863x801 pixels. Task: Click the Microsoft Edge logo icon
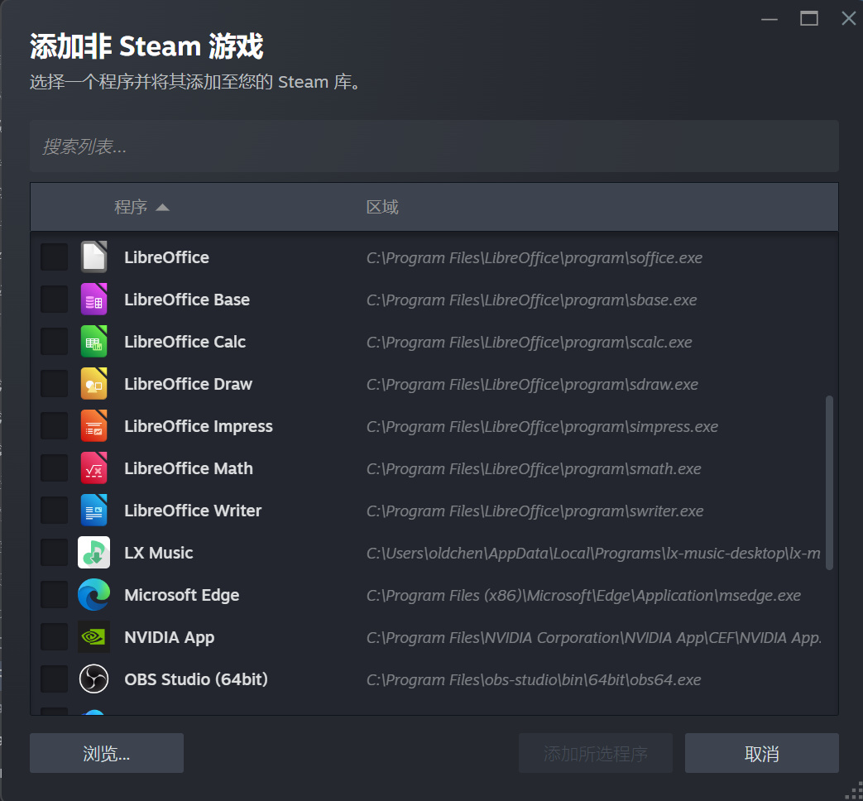tap(93, 595)
